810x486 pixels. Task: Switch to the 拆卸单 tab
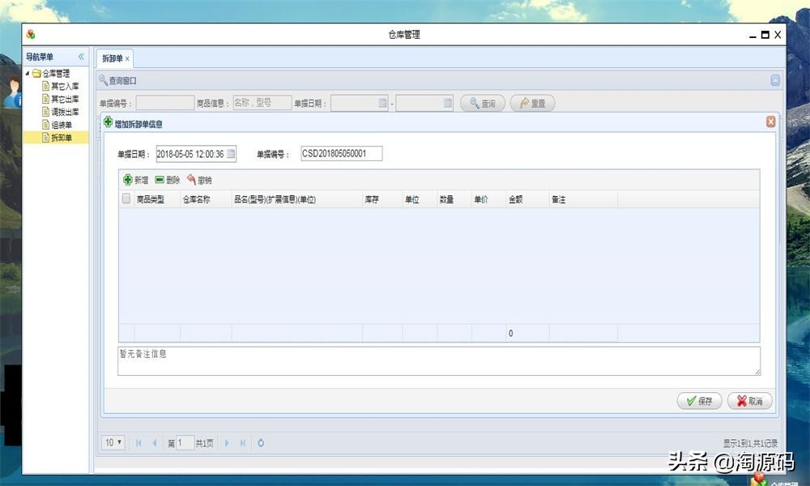(x=113, y=58)
